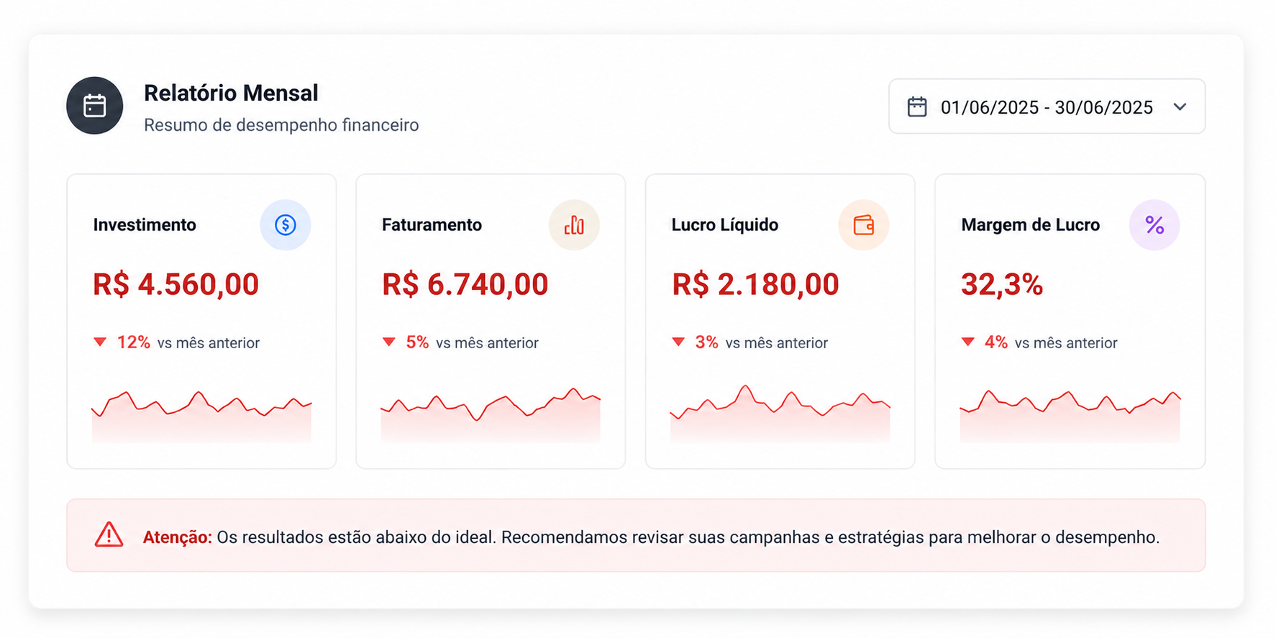Screen dimensions: 1276x638
Task: Click the red warning triangle icon
Action: (109, 535)
